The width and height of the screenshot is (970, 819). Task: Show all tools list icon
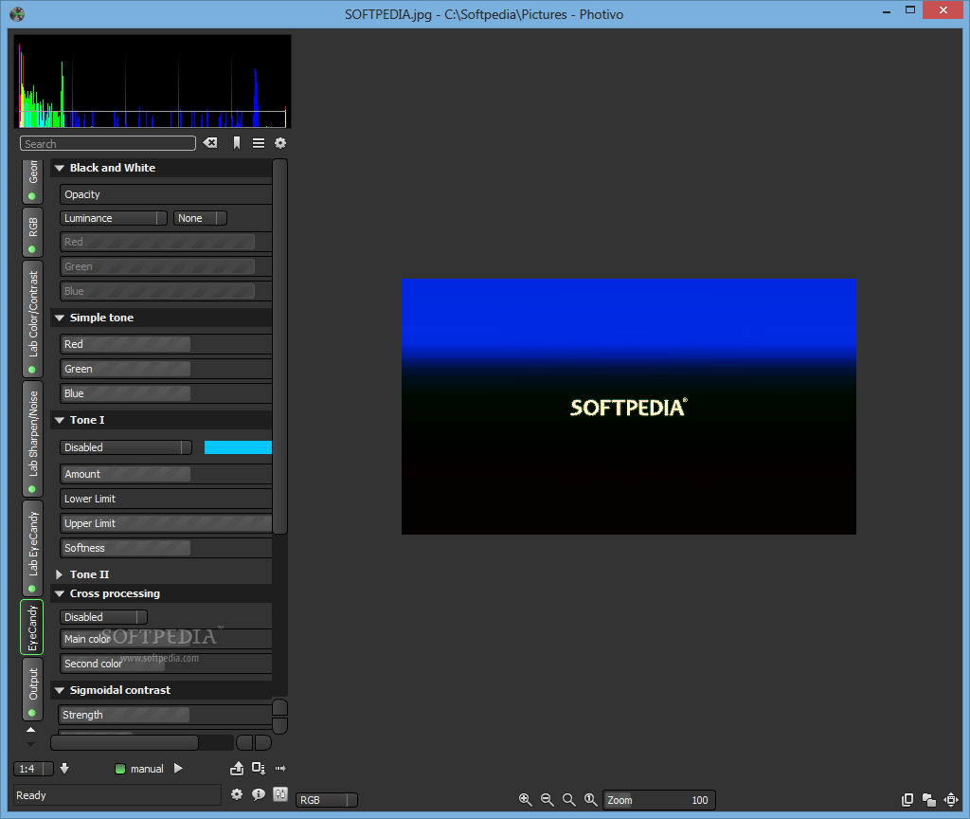tap(259, 143)
